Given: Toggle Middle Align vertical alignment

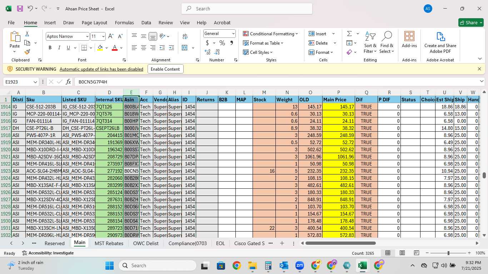Looking at the screenshot, I should click(x=143, y=36).
